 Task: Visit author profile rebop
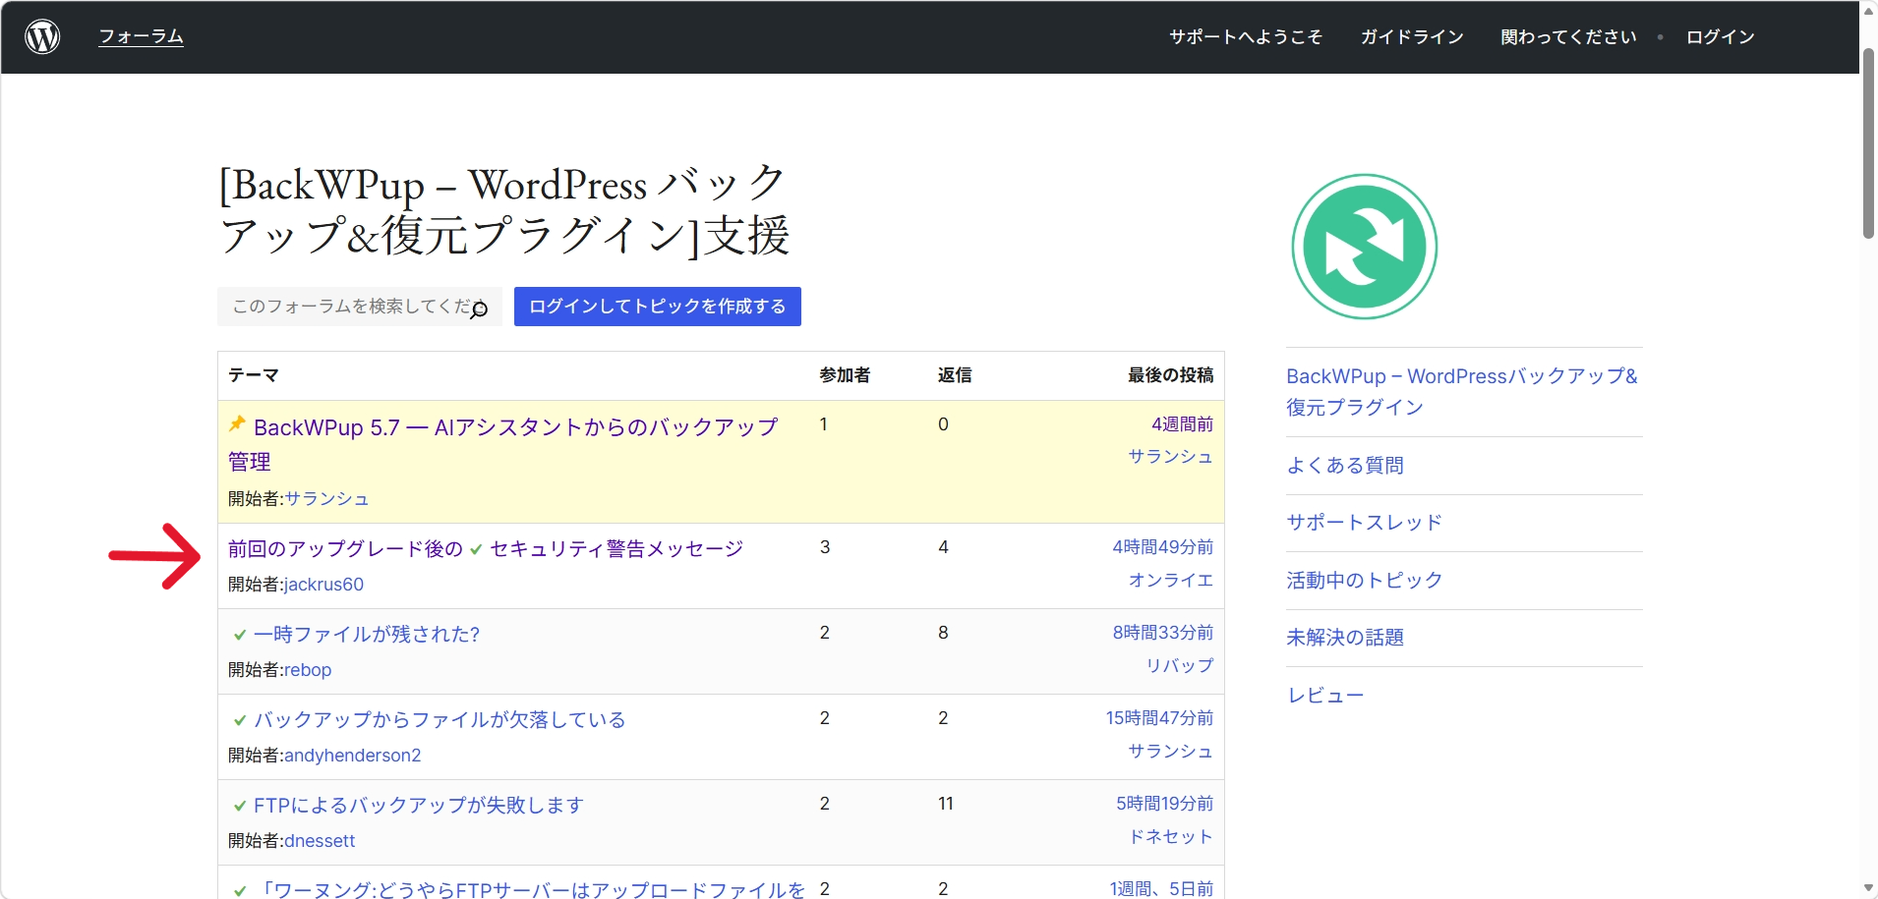pyautogui.click(x=308, y=670)
